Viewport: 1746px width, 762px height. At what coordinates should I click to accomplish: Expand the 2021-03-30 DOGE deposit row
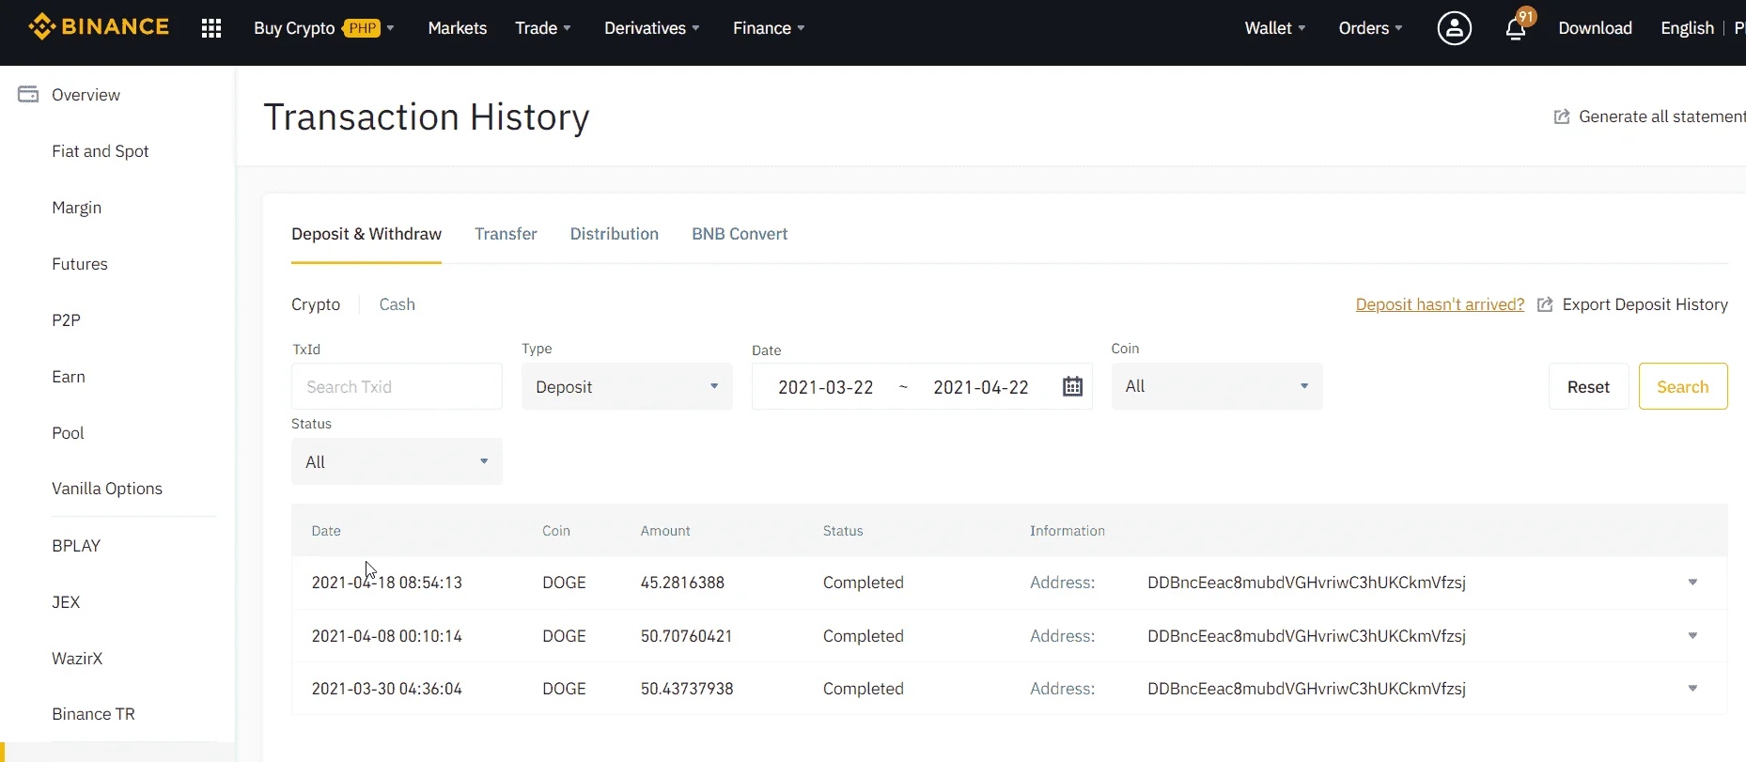pyautogui.click(x=1692, y=689)
